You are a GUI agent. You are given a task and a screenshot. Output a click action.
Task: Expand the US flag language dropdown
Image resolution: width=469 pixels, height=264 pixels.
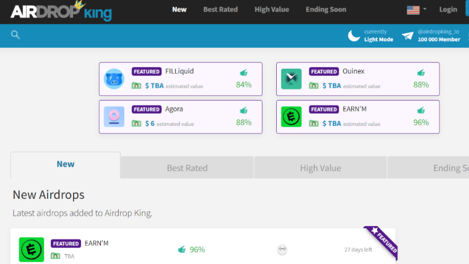[416, 9]
